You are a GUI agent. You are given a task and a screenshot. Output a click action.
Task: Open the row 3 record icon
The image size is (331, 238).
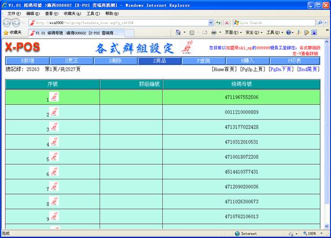click(54, 127)
